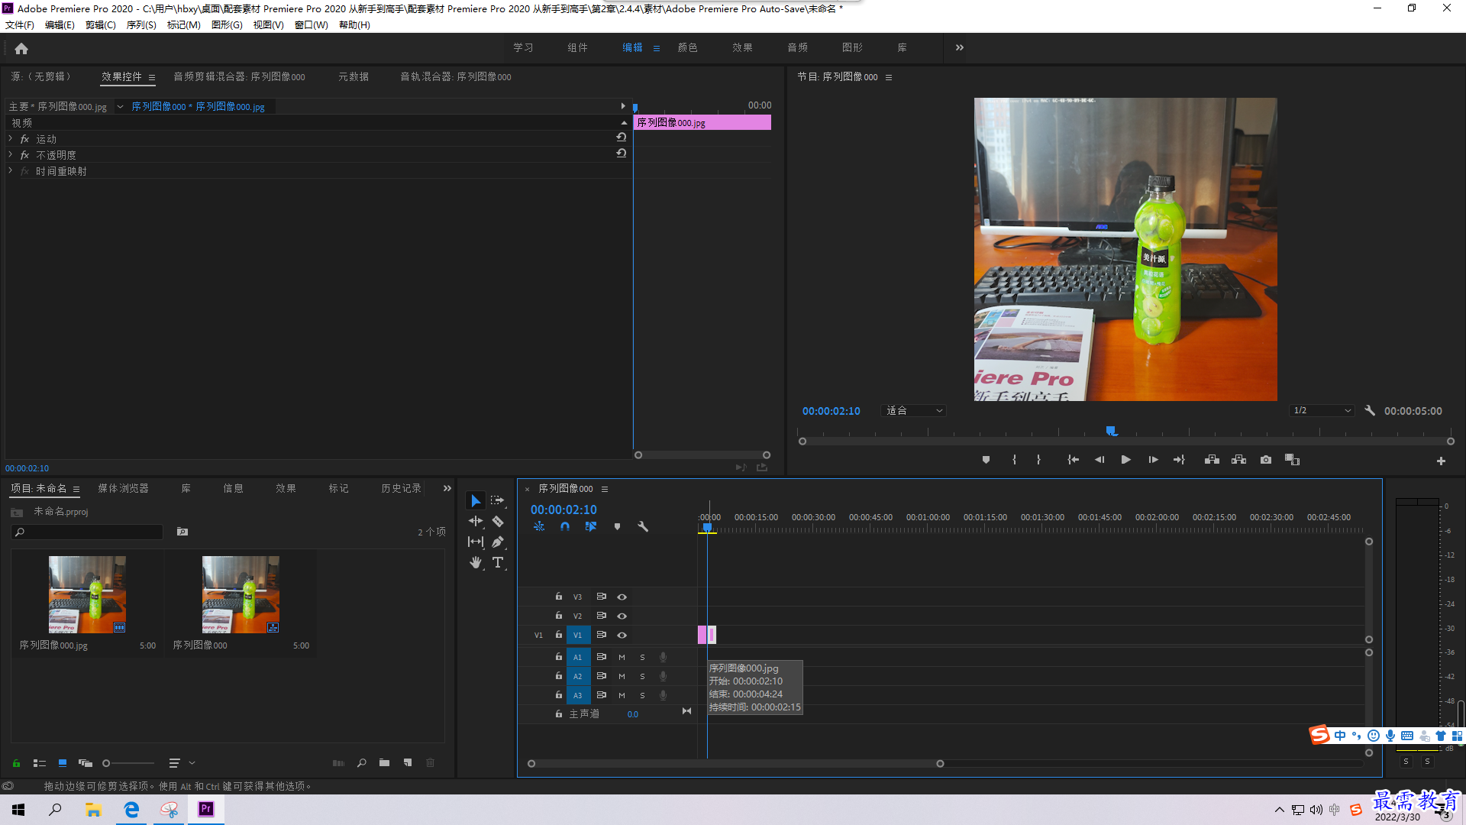Play the program monitor
This screenshot has width=1466, height=825.
click(1125, 460)
